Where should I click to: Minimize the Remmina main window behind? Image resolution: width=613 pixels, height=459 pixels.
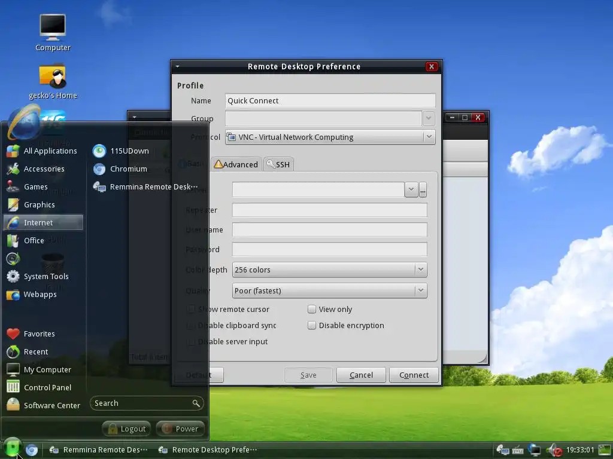click(x=453, y=118)
